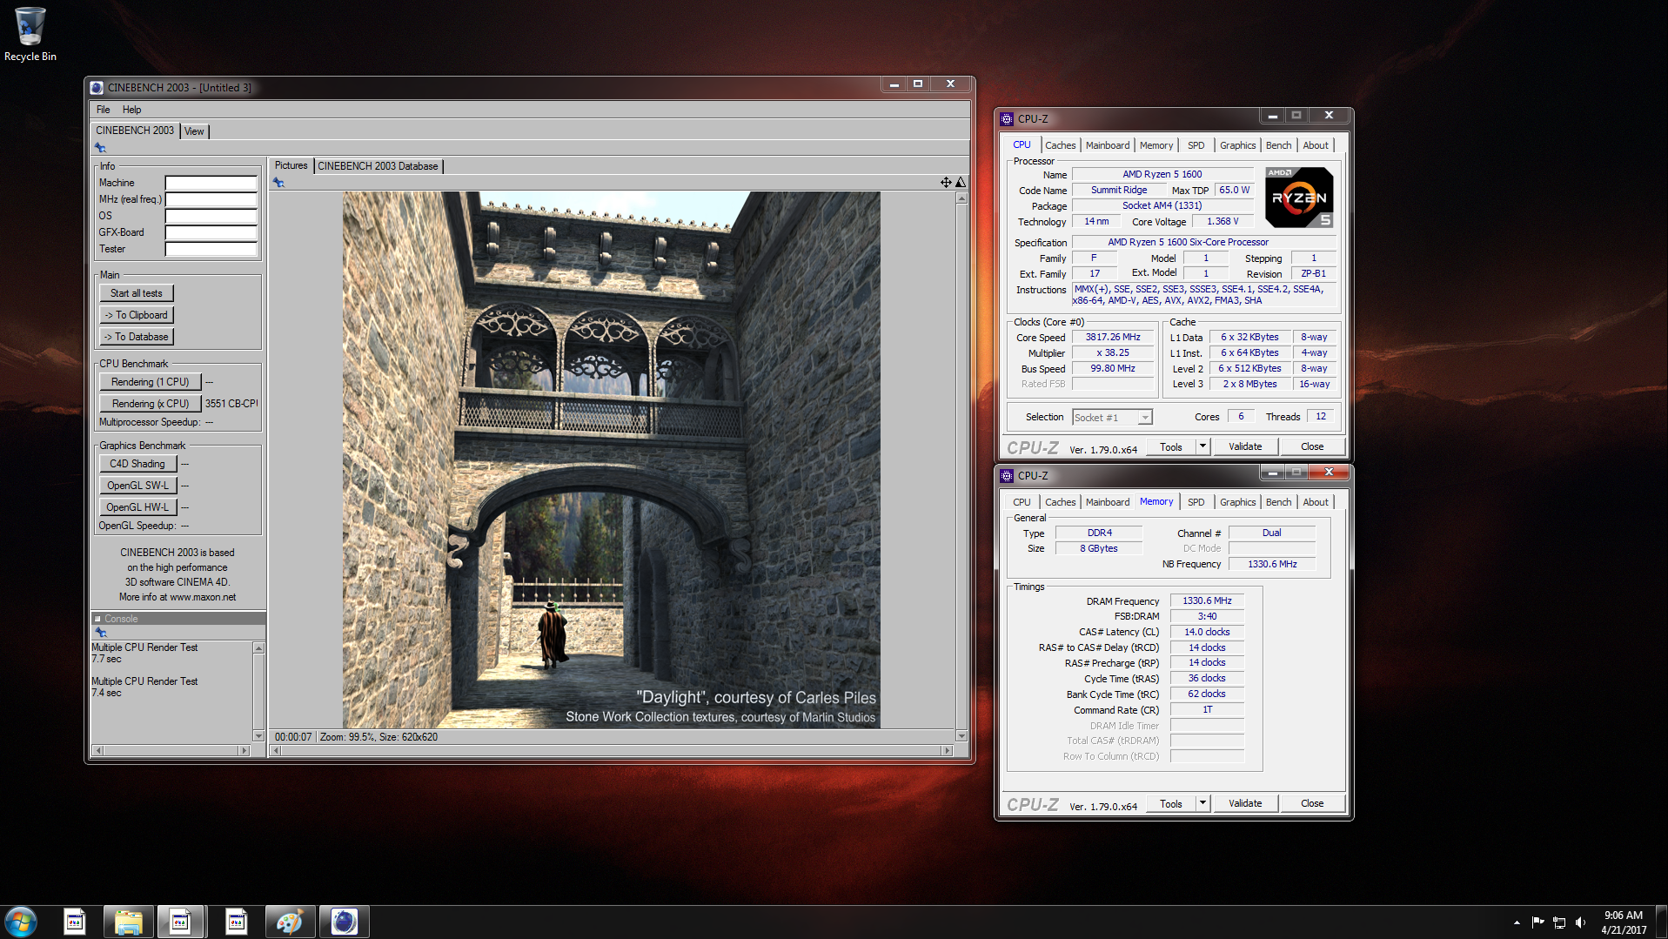Screen dimensions: 1668x939
Task: Run the OpenGL SW-L benchmark
Action: tap(137, 486)
